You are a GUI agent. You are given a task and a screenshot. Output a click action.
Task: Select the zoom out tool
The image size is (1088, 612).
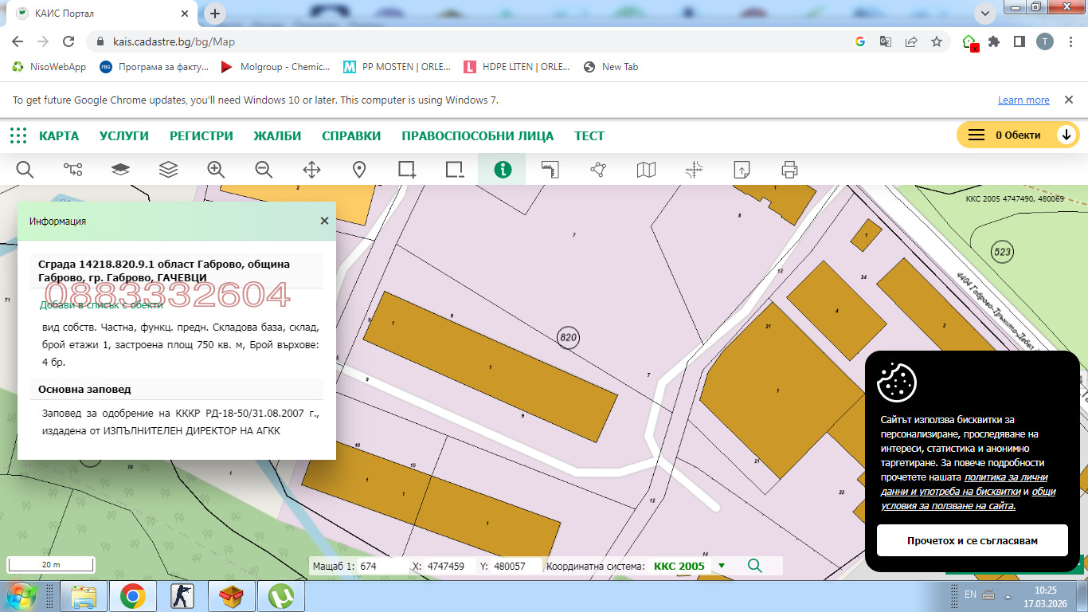click(264, 169)
